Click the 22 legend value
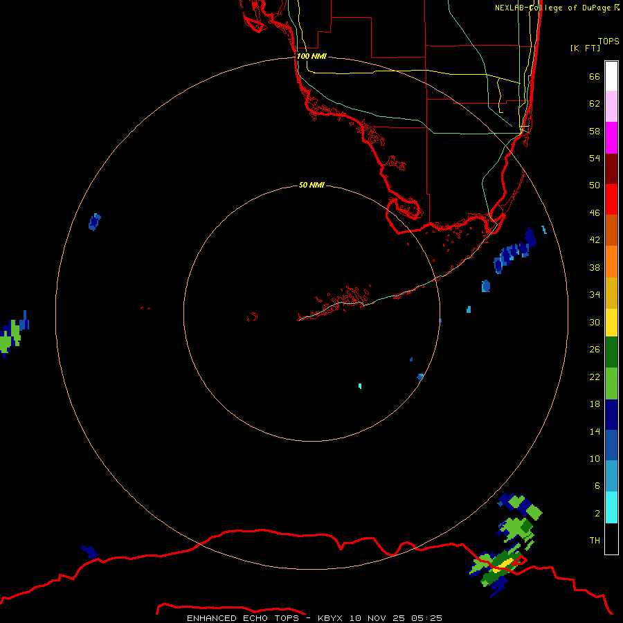This screenshot has height=623, width=623. click(x=595, y=377)
